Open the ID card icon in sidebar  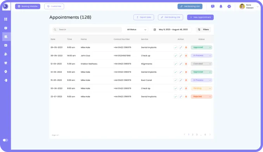pos(6,45)
